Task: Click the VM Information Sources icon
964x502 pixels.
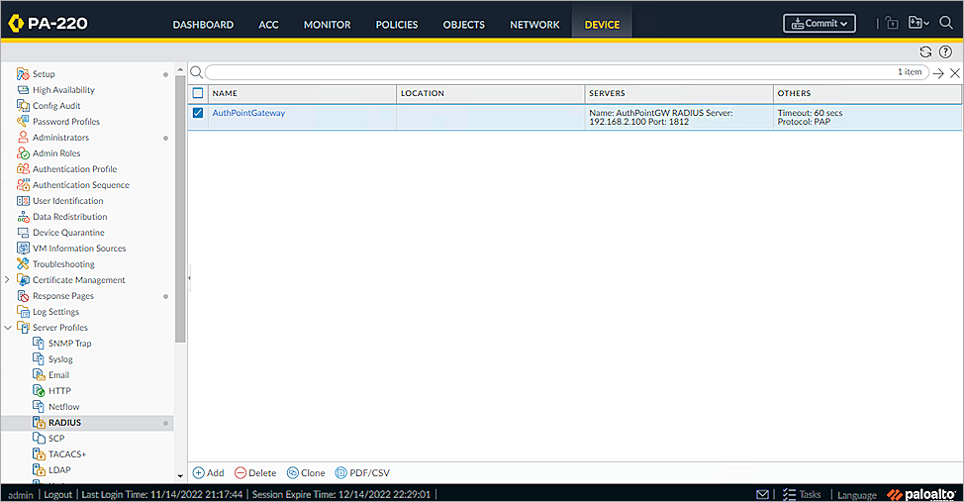Action: (x=23, y=248)
